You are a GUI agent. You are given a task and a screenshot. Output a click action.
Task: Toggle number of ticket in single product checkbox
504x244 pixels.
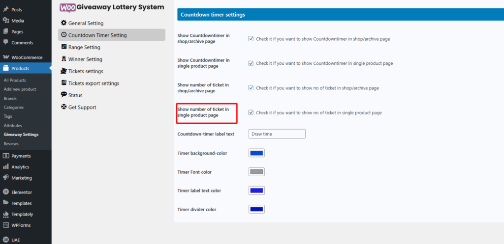[x=251, y=112]
